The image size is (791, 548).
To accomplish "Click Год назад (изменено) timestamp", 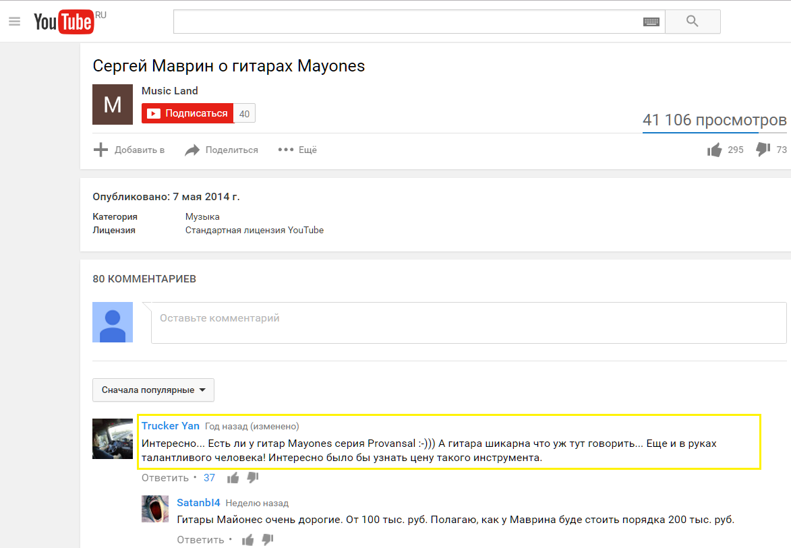I will pos(252,427).
